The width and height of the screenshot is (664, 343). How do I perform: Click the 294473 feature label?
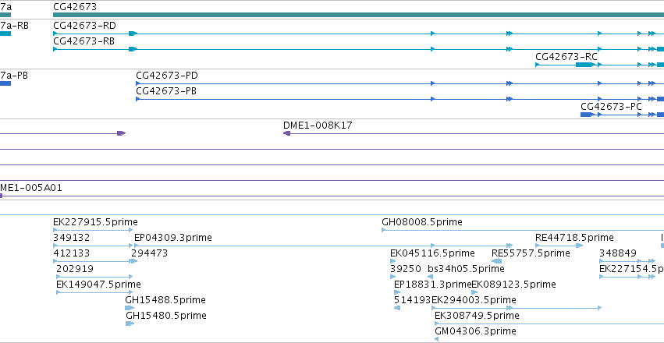coord(150,253)
